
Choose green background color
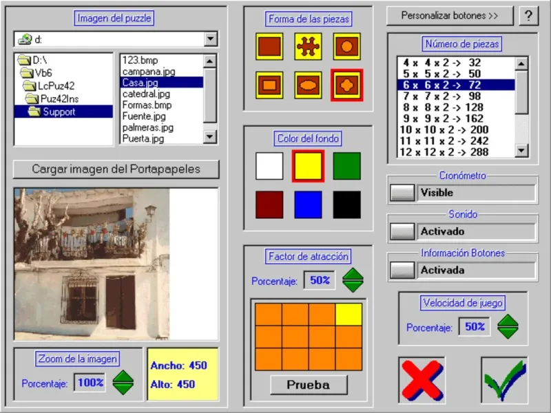[x=346, y=166]
